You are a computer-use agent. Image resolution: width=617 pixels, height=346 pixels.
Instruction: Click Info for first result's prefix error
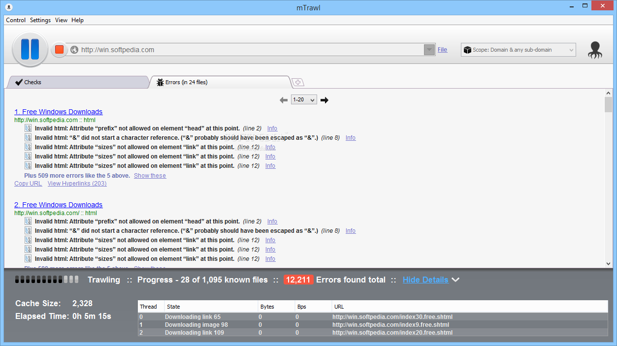tap(272, 128)
